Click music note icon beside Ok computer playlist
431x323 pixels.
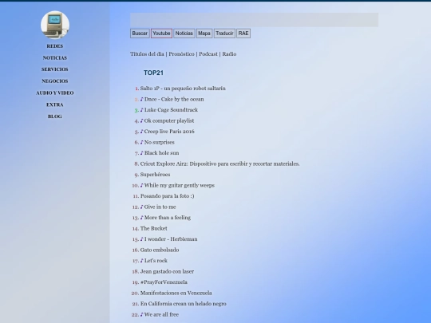pyautogui.click(x=142, y=120)
